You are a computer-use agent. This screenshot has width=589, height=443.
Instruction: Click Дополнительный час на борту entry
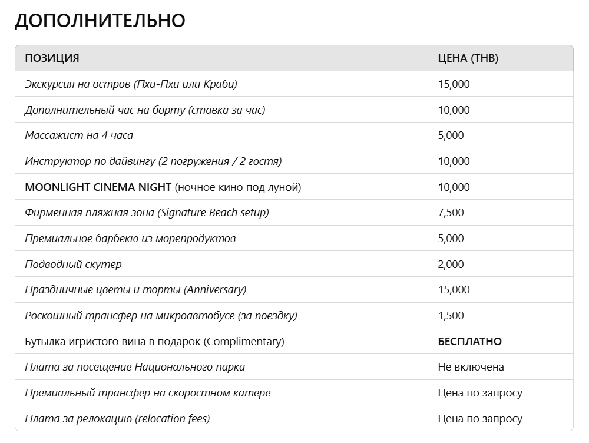click(145, 110)
